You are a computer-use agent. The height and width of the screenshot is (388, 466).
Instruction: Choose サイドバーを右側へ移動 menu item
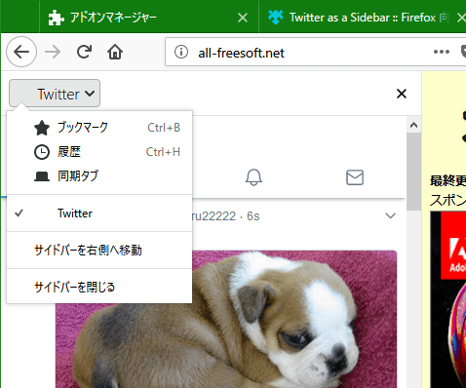99,251
